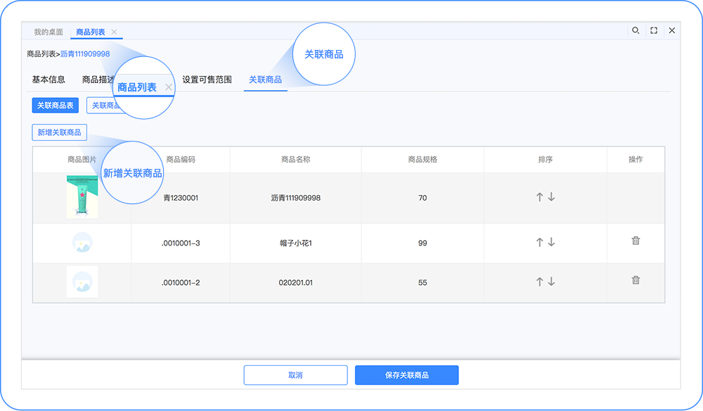Select the 关联商品 tab
The width and height of the screenshot is (703, 411).
(265, 80)
